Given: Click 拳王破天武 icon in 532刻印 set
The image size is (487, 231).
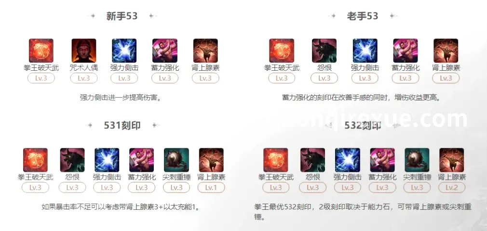Looking at the screenshot, I should 276,160.
